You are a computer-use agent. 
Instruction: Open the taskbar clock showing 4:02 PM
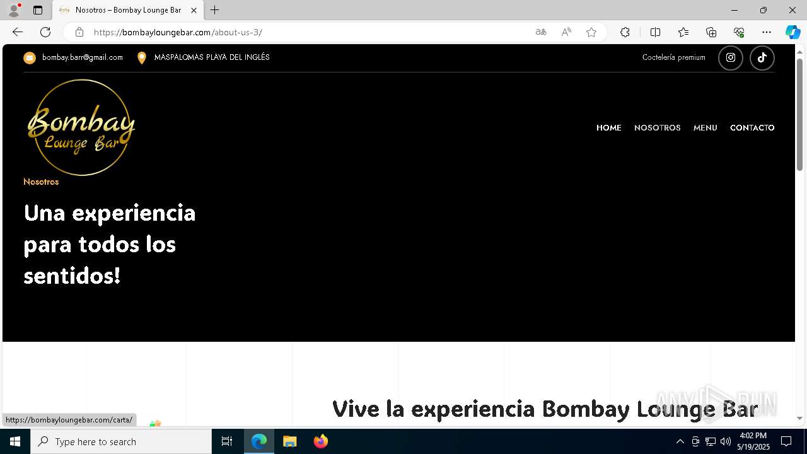[x=753, y=441]
